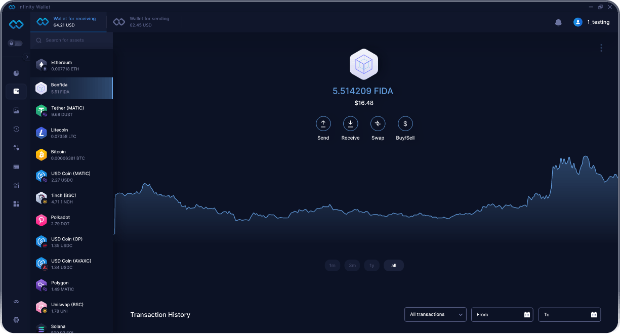The width and height of the screenshot is (620, 335).
Task: Select USD Coin (OP) asset
Action: click(71, 242)
